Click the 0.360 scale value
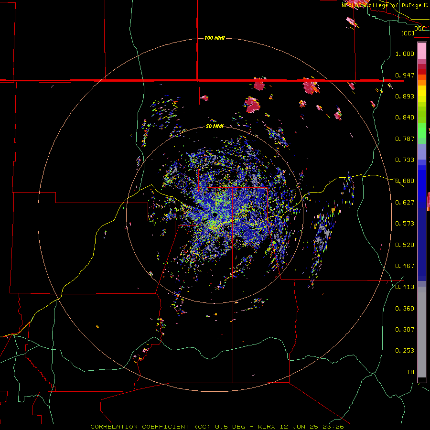The image size is (430, 430). [x=405, y=309]
